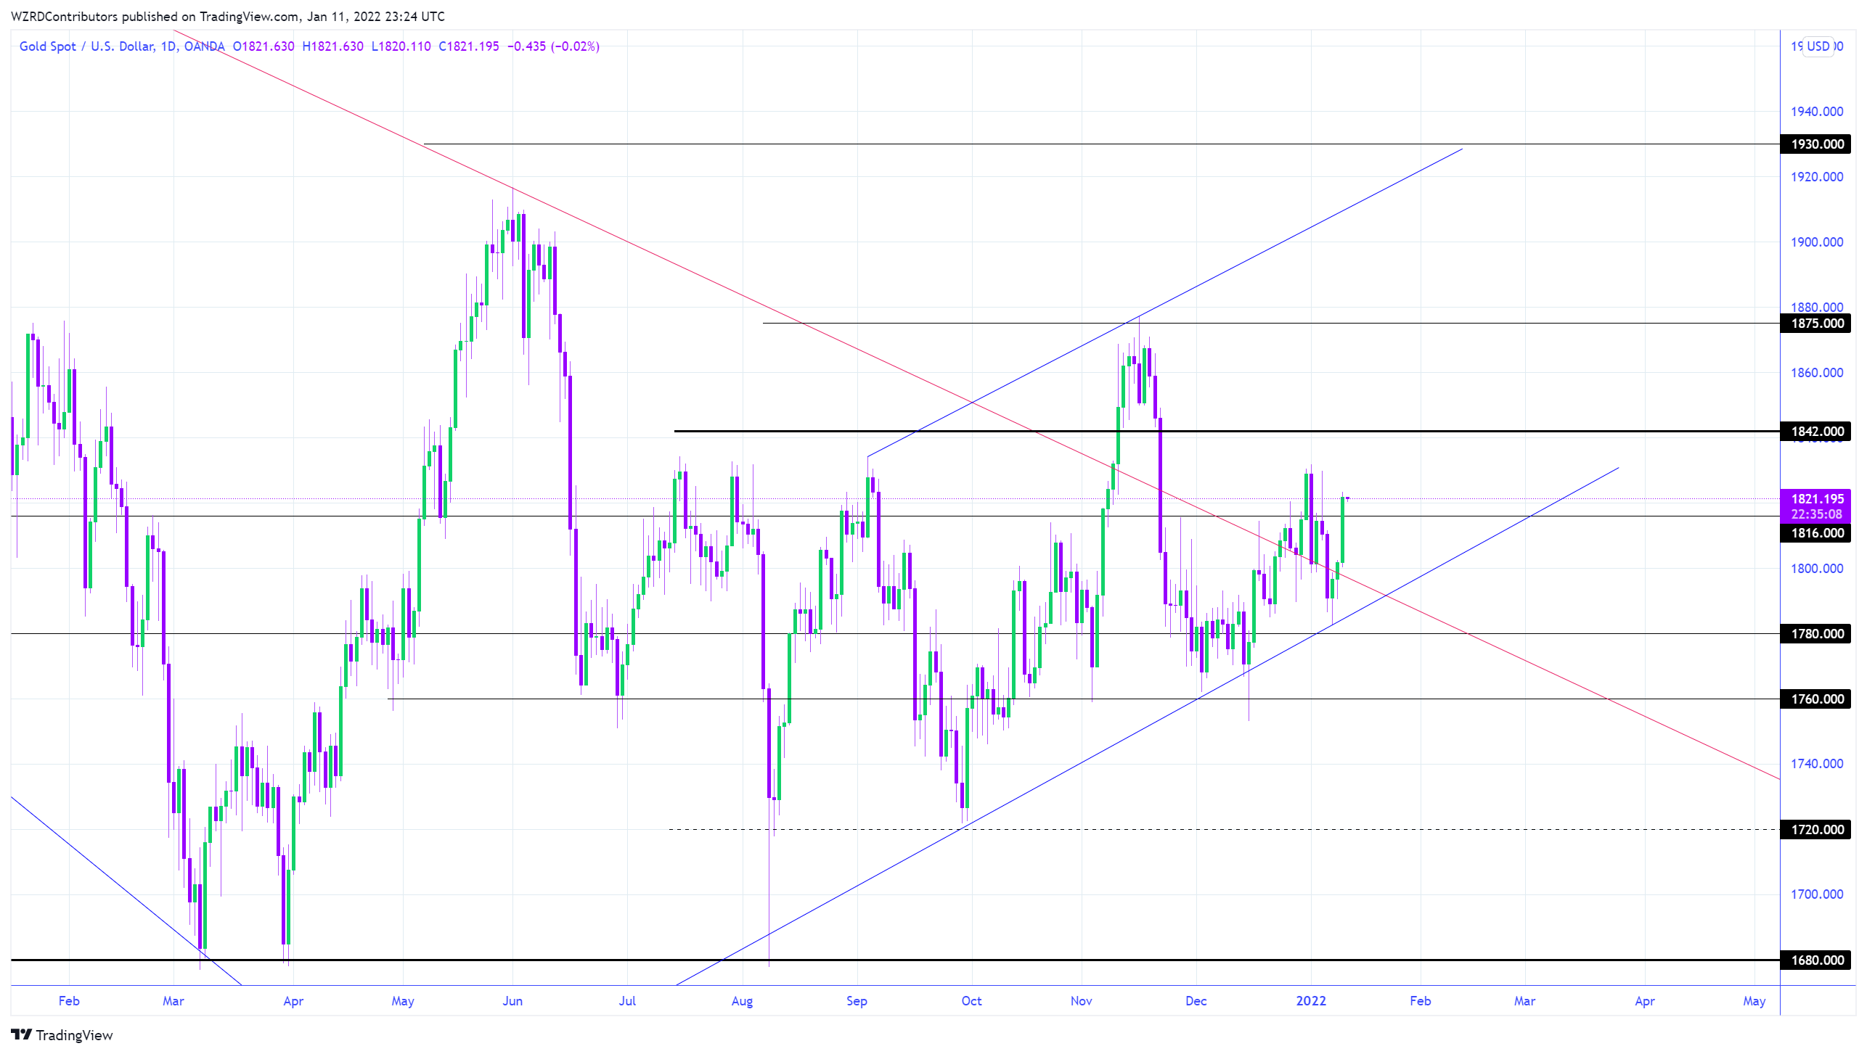
Task: Select the 1875.000 horizontal line label
Action: coord(1816,324)
